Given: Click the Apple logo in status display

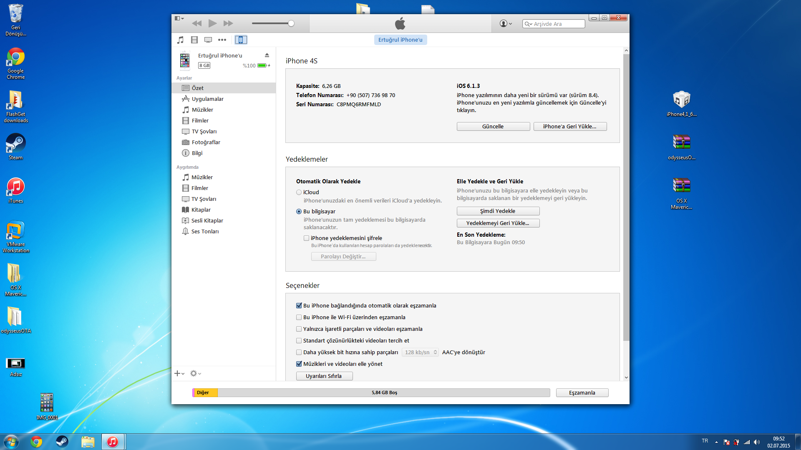Looking at the screenshot, I should point(400,23).
